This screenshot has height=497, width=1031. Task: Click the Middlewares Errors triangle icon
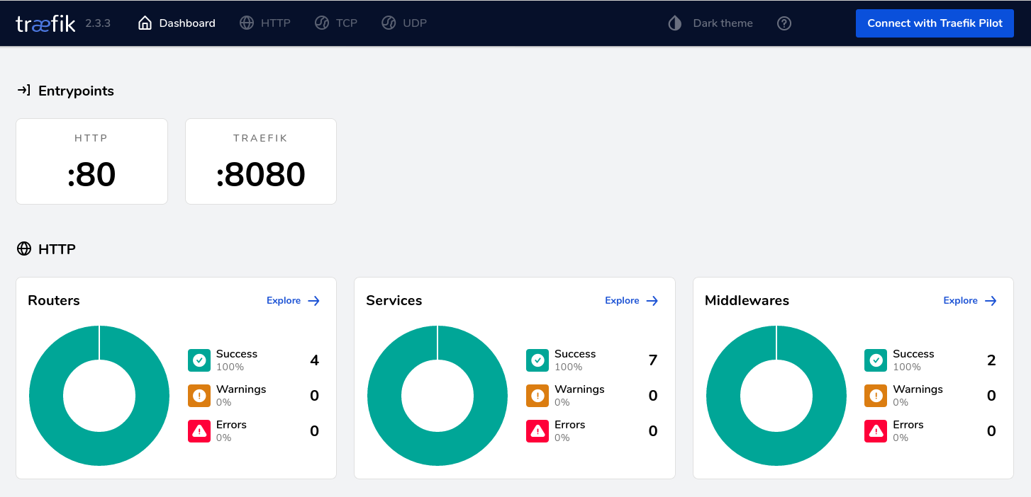[876, 431]
